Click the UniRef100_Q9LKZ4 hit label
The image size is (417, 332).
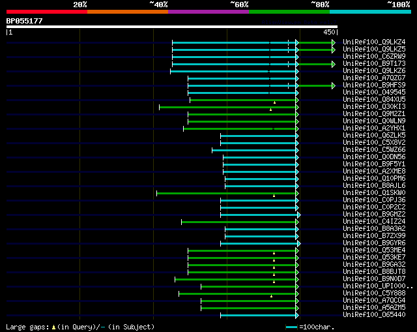tap(374, 42)
